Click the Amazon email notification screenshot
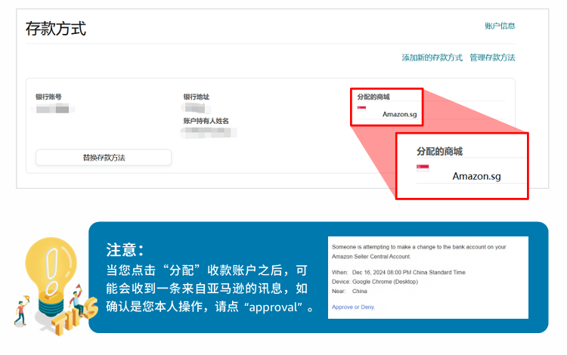Image resolution: width=567 pixels, height=355 pixels. 428,276
